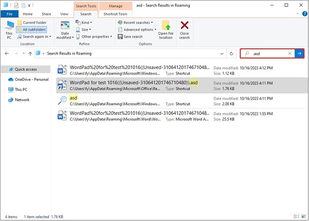This screenshot has height=221, width=309.
Task: Select the Search ribbon tab
Action: [x=86, y=14]
